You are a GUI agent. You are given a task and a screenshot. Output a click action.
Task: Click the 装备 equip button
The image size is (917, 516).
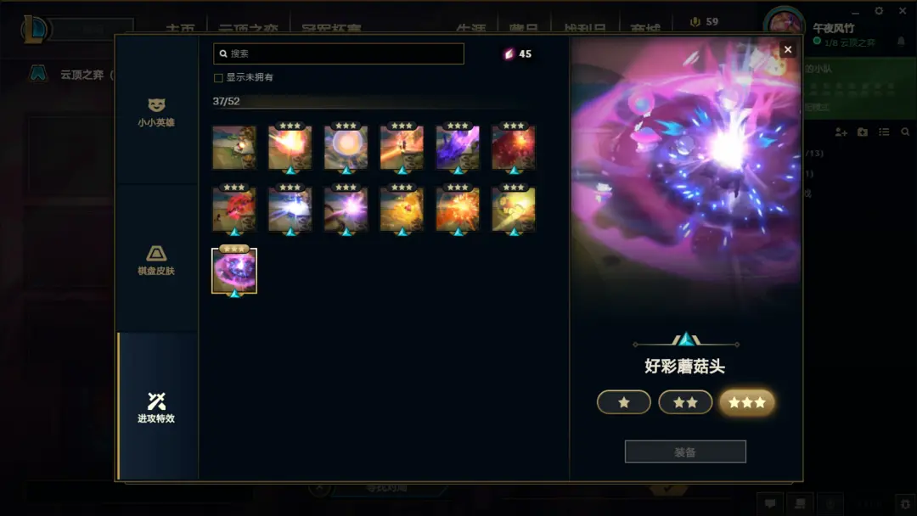click(685, 451)
